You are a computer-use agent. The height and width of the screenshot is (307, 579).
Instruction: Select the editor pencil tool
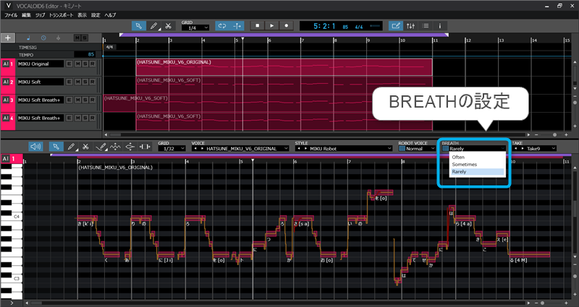(x=71, y=147)
